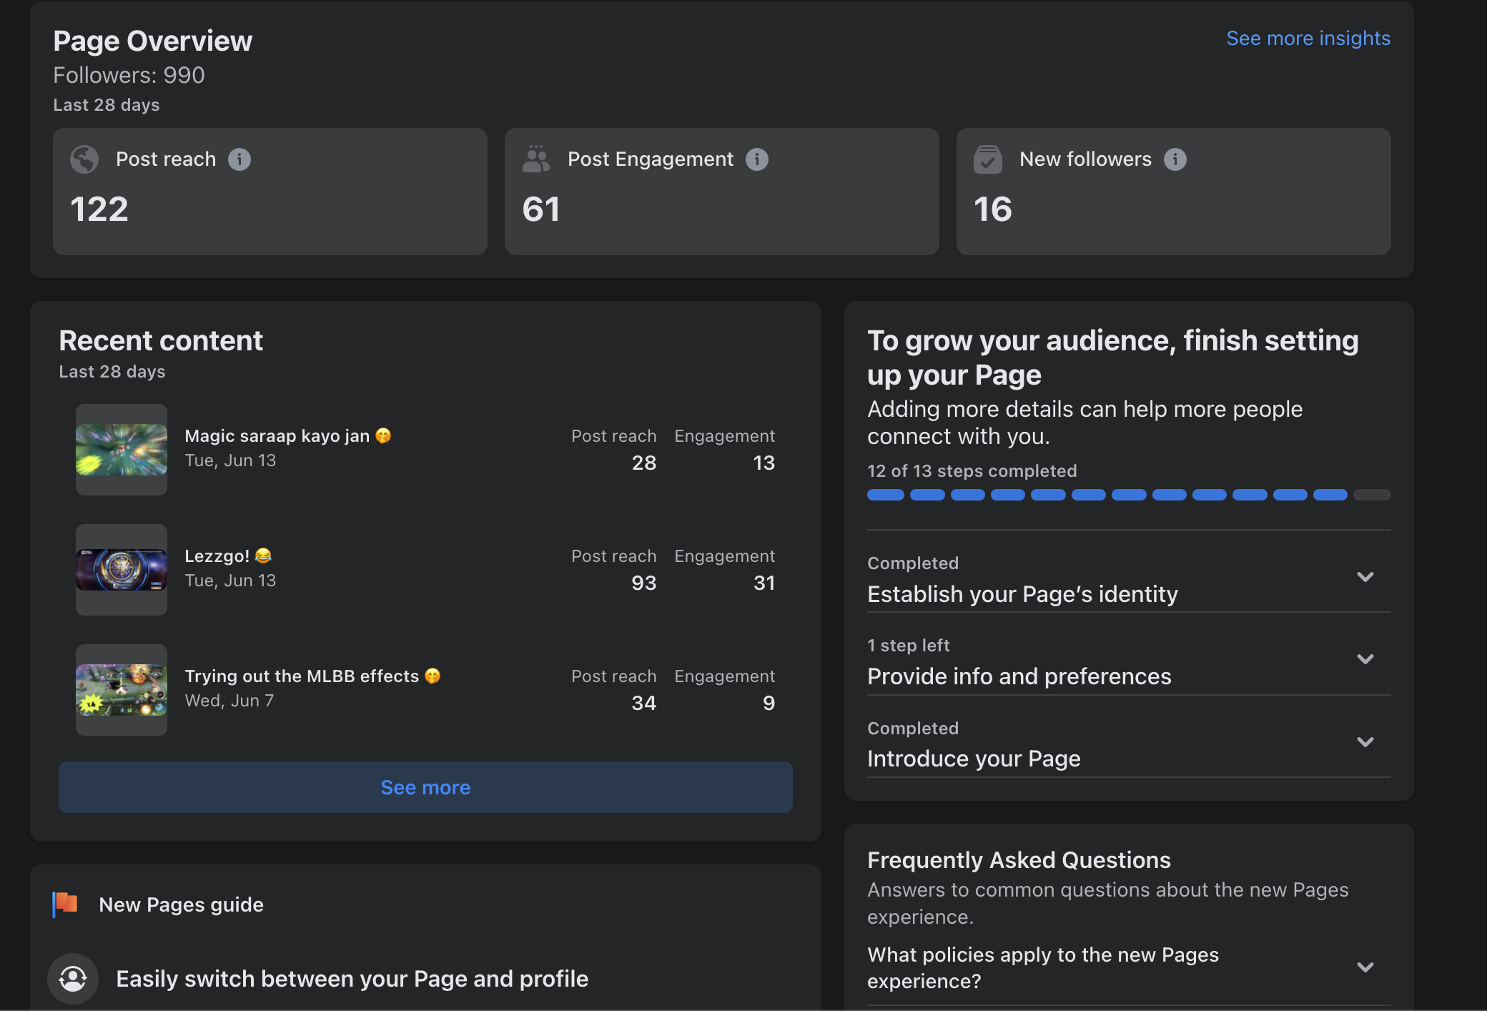
Task: Select Easily switch between your Page and profile
Action: (352, 979)
